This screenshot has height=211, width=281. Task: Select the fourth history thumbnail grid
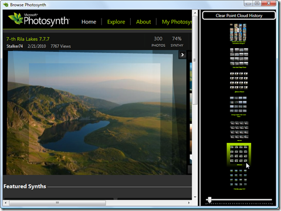pos(238,106)
